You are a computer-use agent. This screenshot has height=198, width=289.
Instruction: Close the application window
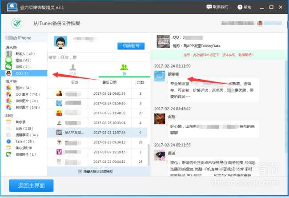click(x=281, y=7)
